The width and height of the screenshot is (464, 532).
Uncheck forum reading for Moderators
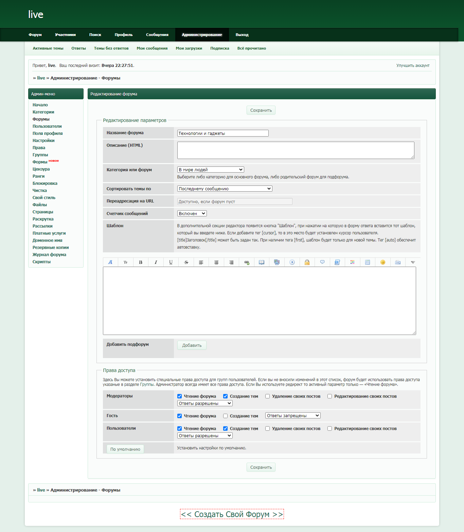coord(180,396)
